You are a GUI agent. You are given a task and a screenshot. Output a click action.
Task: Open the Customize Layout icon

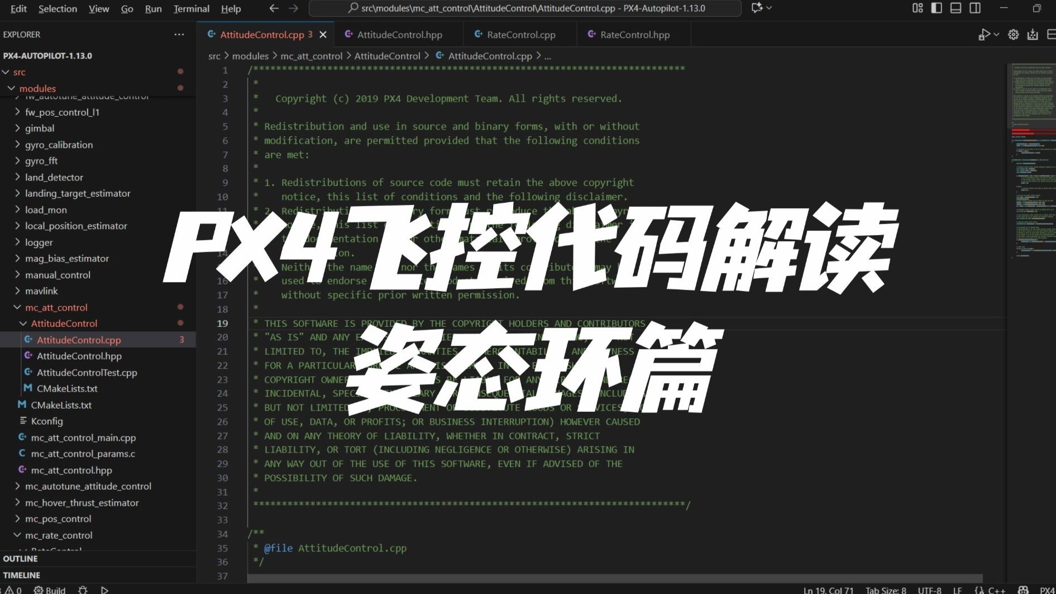click(x=918, y=8)
